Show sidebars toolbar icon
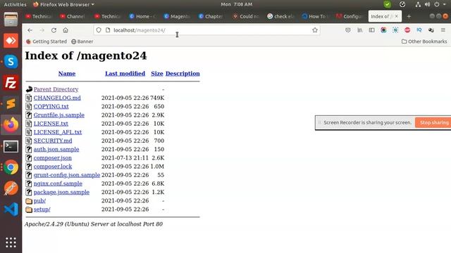The image size is (451, 253). [x=371, y=30]
